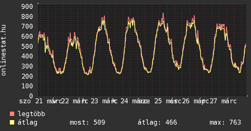Click the green arrow at x-axis right end
Image resolution: width=251 pixels, height=131 pixels.
click(248, 96)
